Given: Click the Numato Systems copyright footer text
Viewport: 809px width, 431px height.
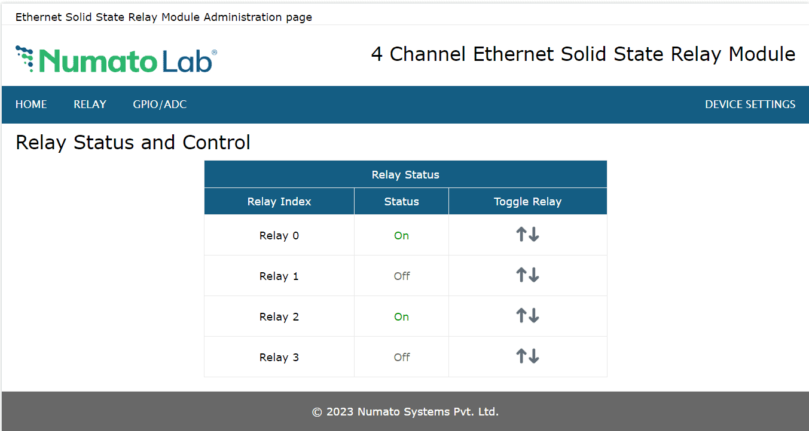Looking at the screenshot, I should pos(405,412).
